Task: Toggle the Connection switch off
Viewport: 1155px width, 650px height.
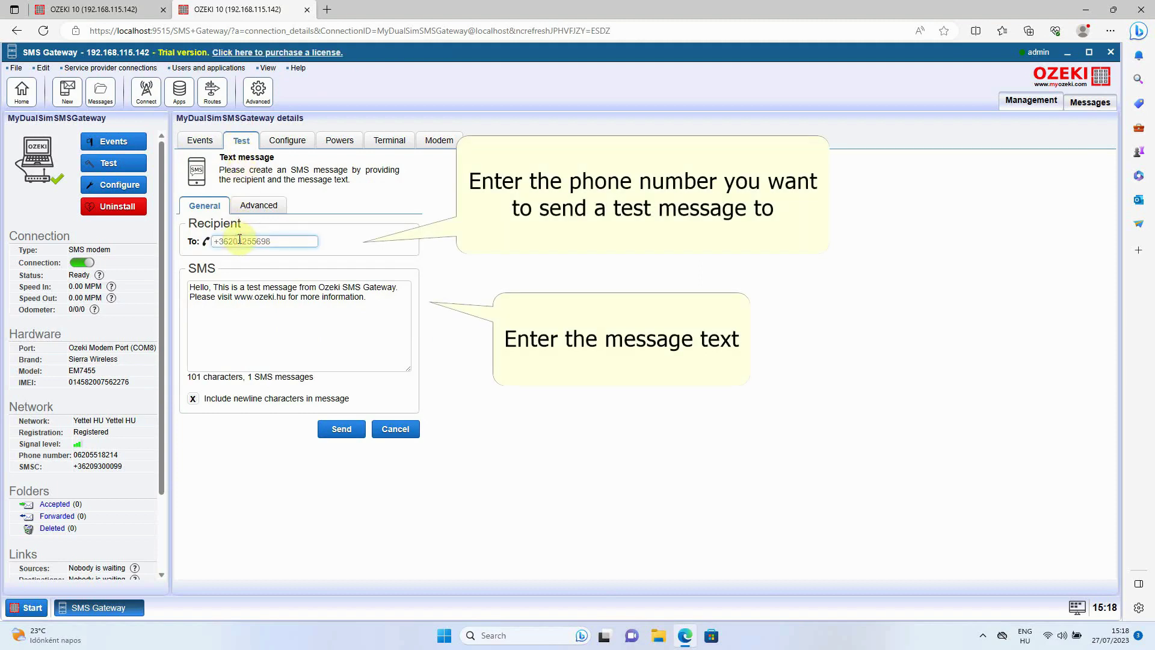Action: (x=82, y=262)
